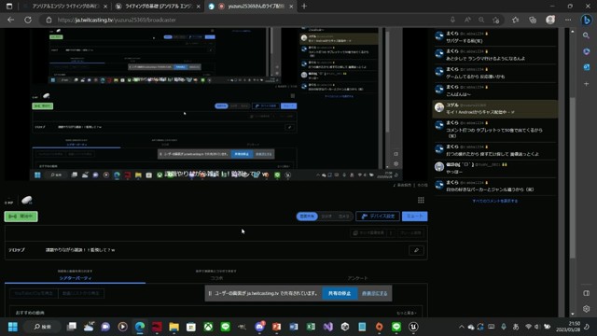
Task: Add this page to favorites with the star-plus icon
Action: tap(495, 20)
